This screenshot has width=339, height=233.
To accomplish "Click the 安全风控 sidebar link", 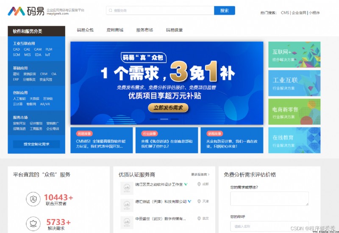I will pyautogui.click(x=46, y=79).
